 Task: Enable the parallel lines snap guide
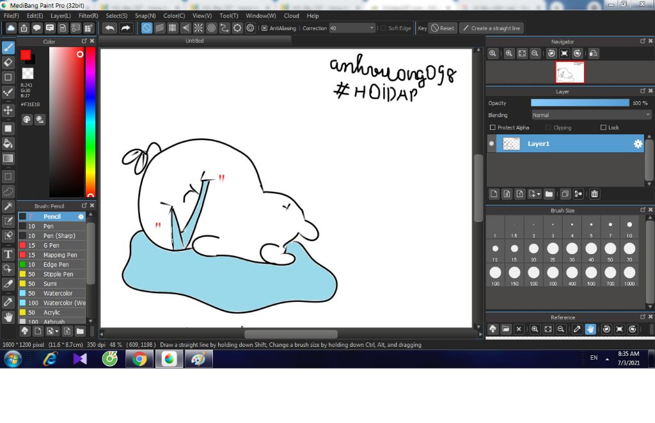tap(159, 28)
